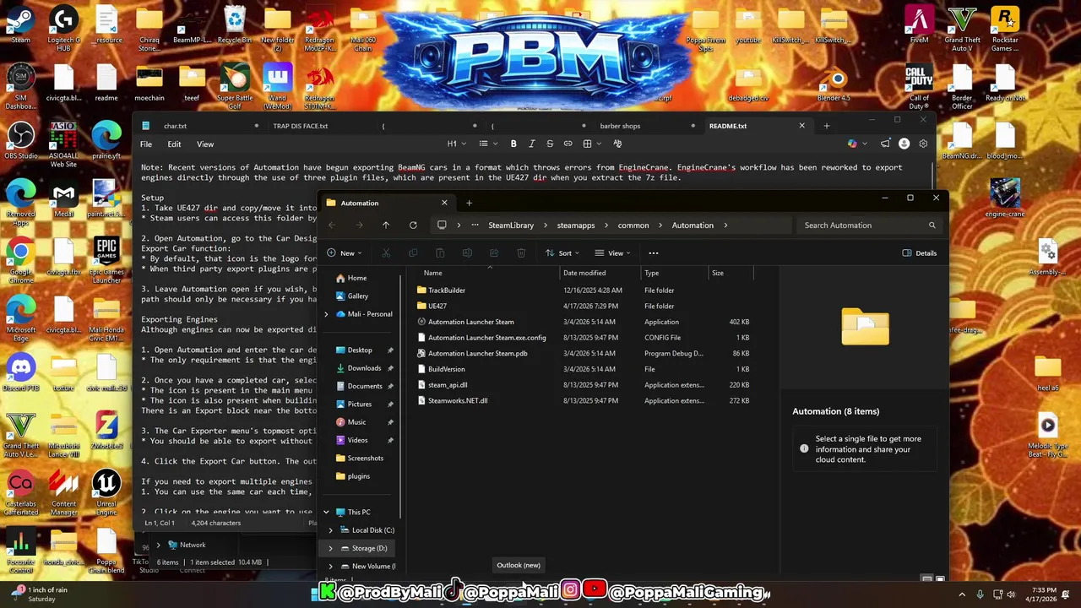
Task: Open plugins folder in navigation pane
Action: pos(359,476)
